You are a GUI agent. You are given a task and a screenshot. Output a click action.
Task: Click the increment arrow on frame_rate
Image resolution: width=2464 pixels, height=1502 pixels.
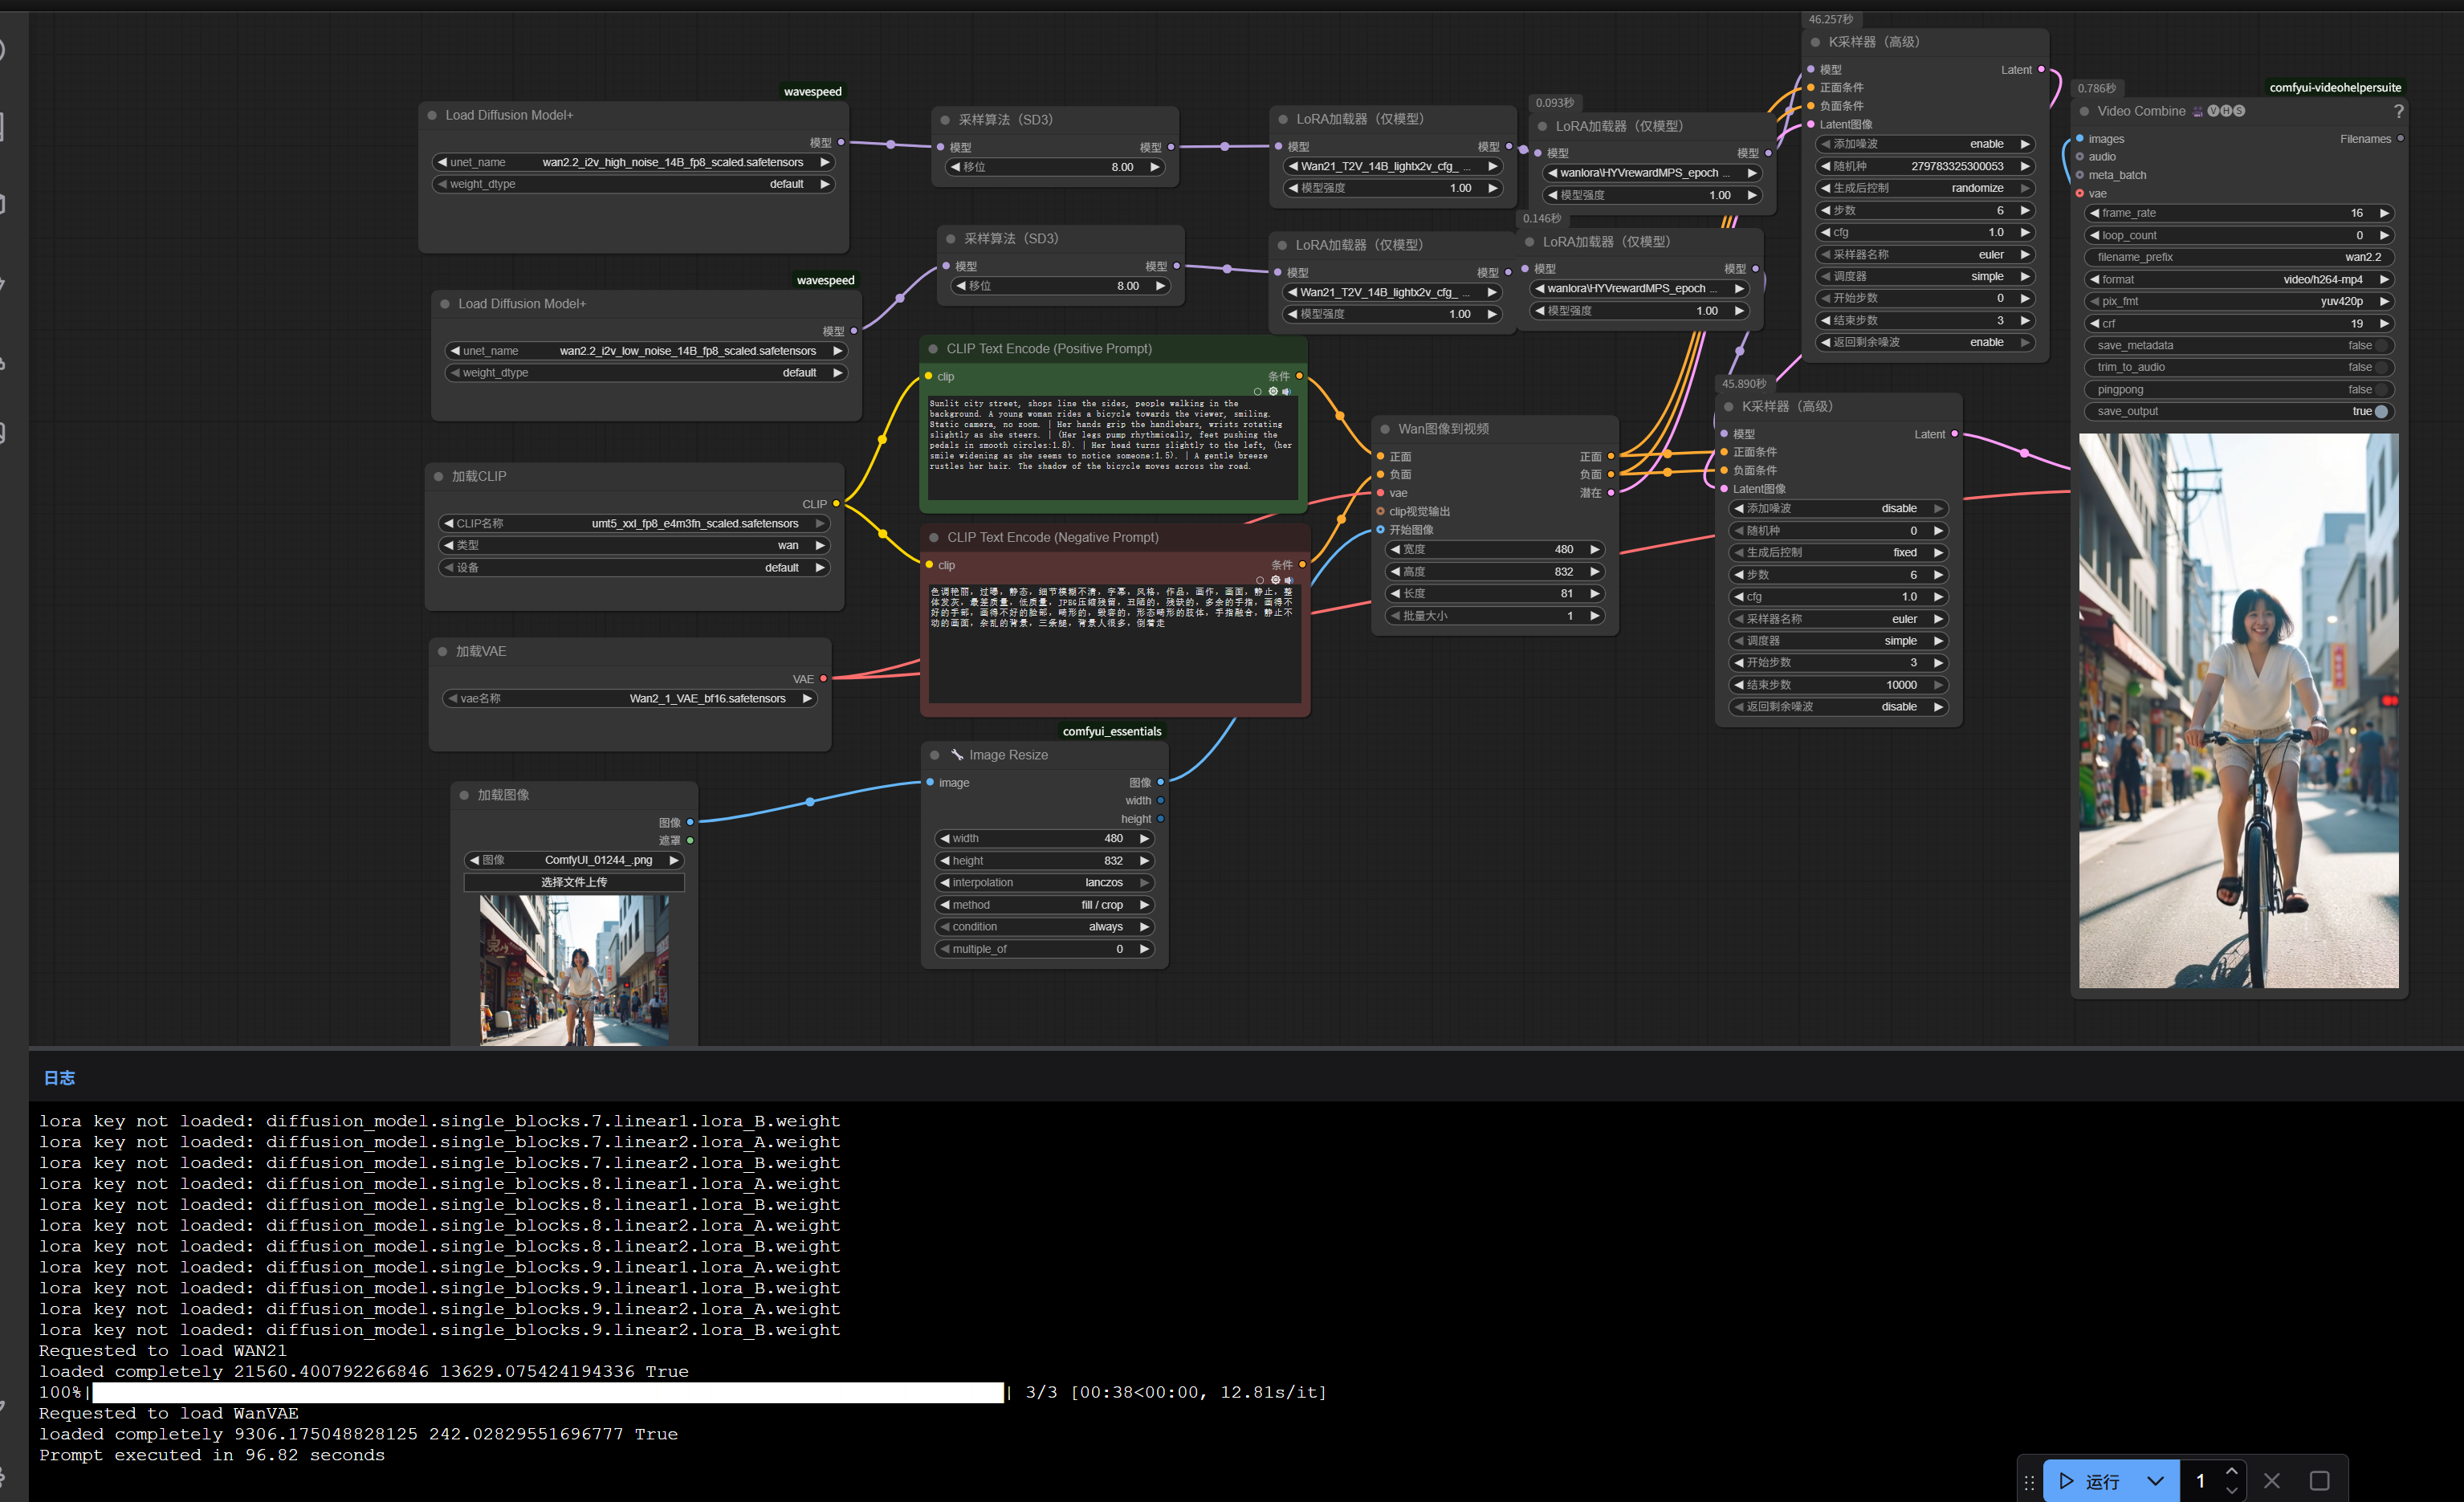pyautogui.click(x=2384, y=213)
